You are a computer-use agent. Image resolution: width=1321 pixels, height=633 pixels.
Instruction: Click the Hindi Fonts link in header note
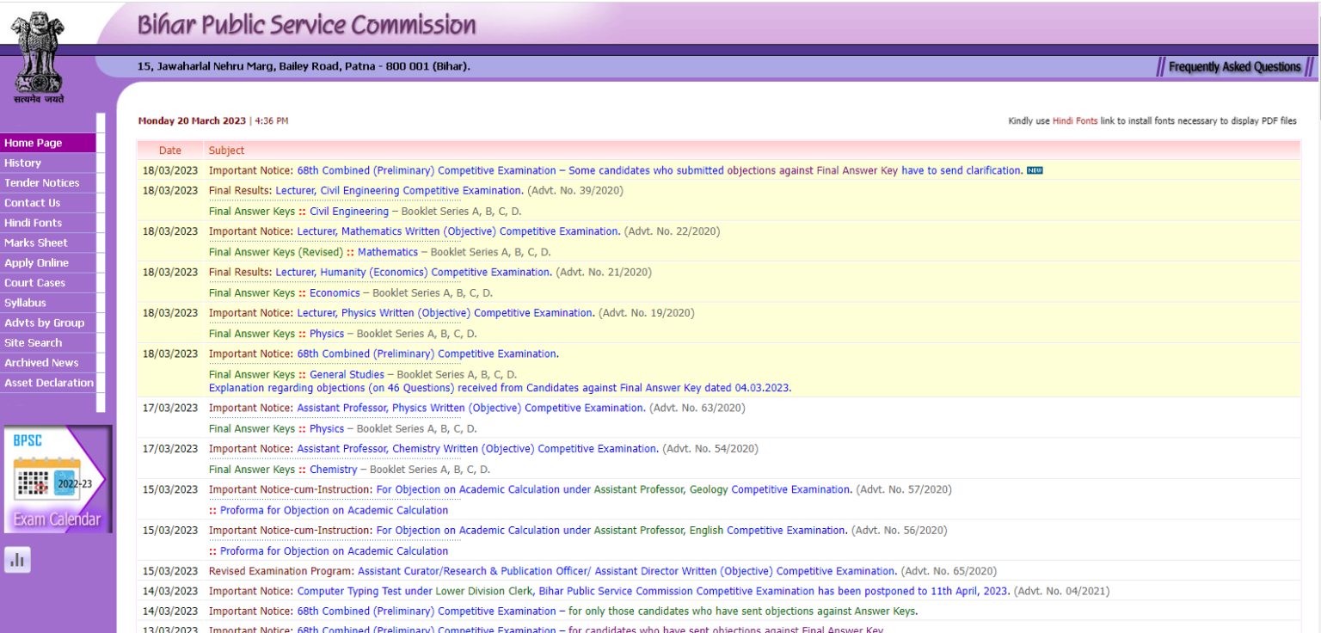1075,121
